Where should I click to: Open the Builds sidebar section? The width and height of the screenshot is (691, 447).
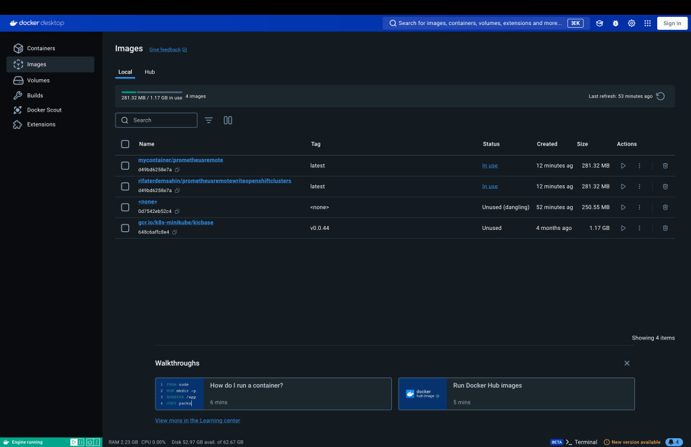[x=50, y=95]
